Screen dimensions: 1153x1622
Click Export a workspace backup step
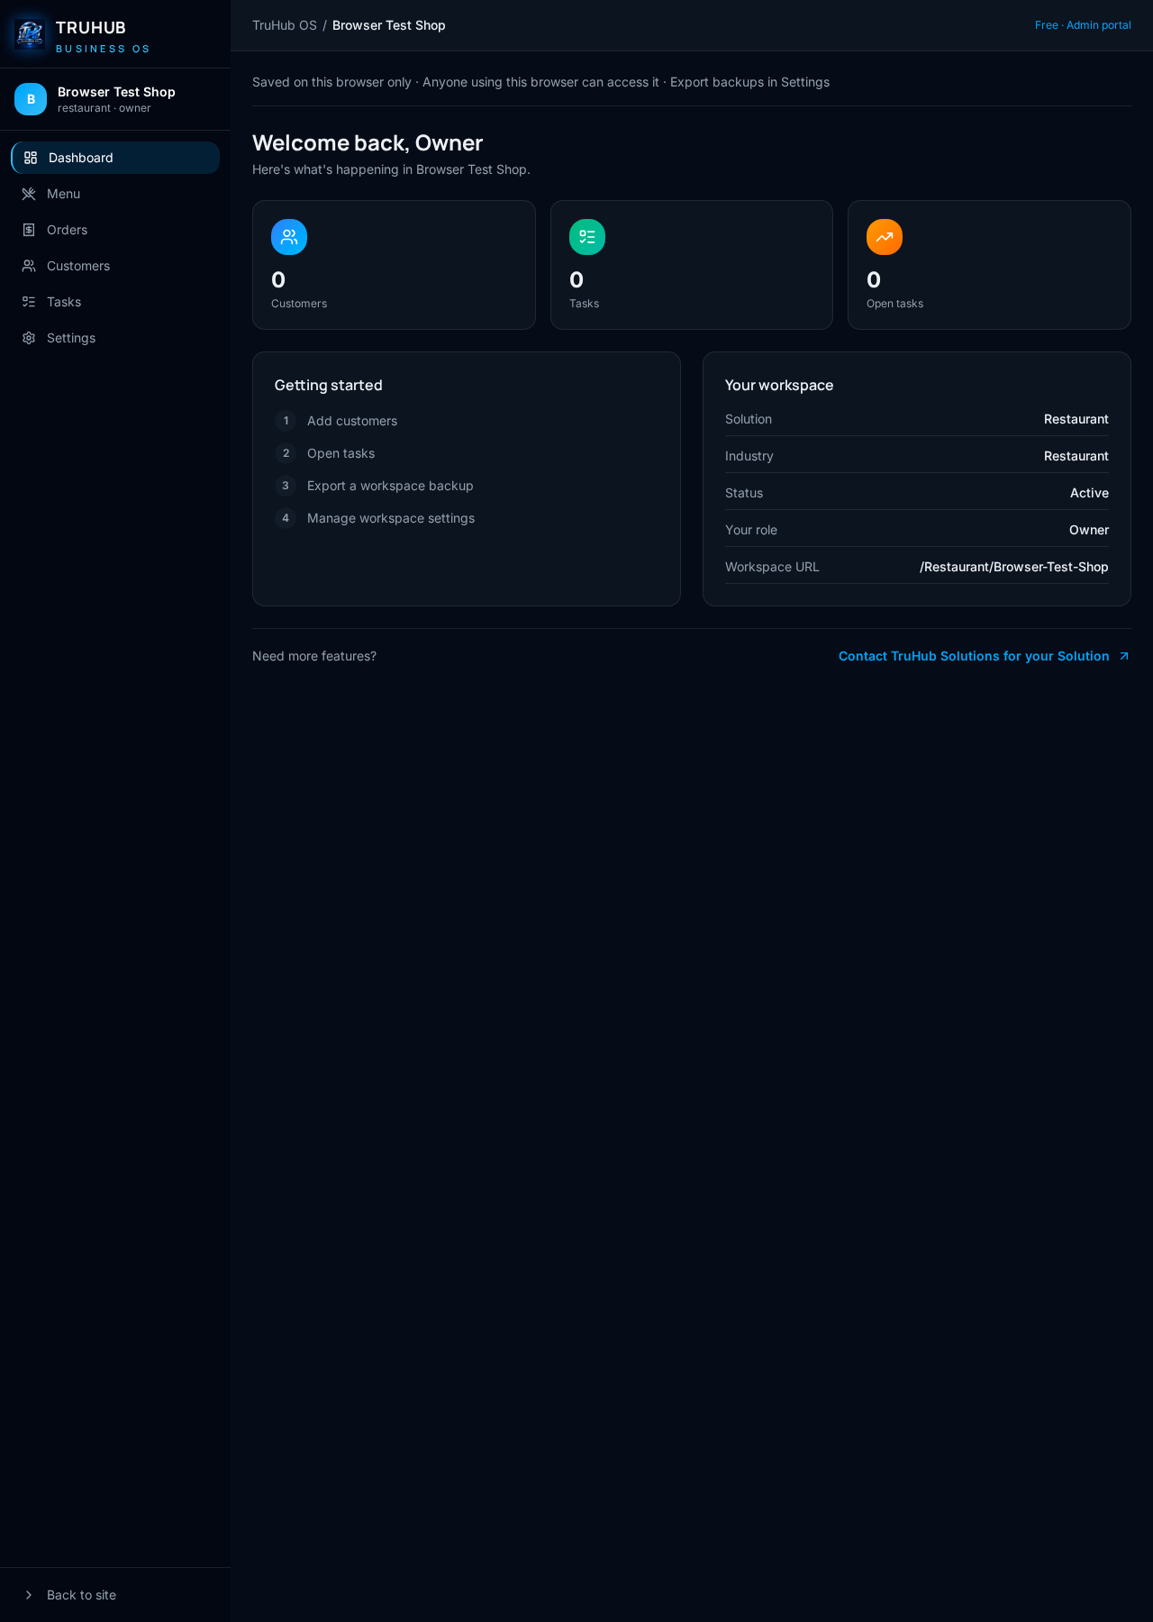(390, 486)
